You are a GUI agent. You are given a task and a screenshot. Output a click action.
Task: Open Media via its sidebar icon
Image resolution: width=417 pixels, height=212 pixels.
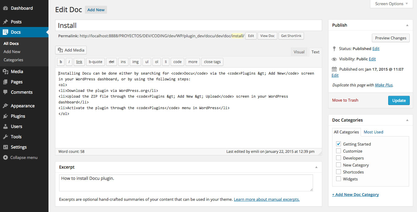5,72
